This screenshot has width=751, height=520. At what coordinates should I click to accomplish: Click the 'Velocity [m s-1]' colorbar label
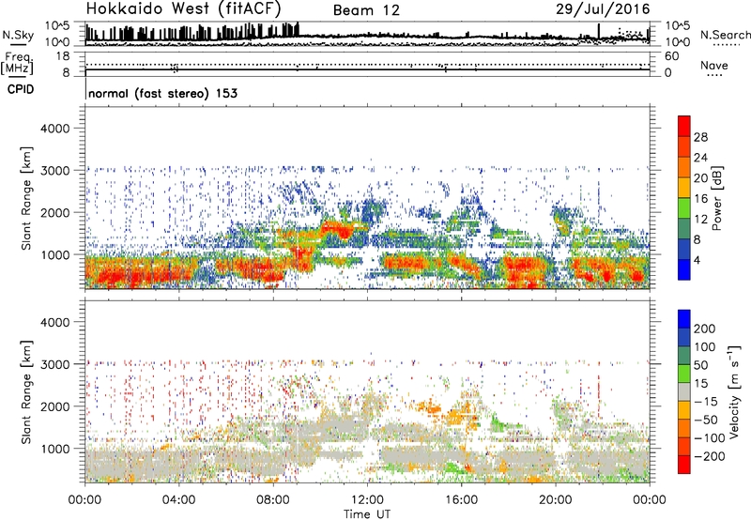[x=734, y=391]
